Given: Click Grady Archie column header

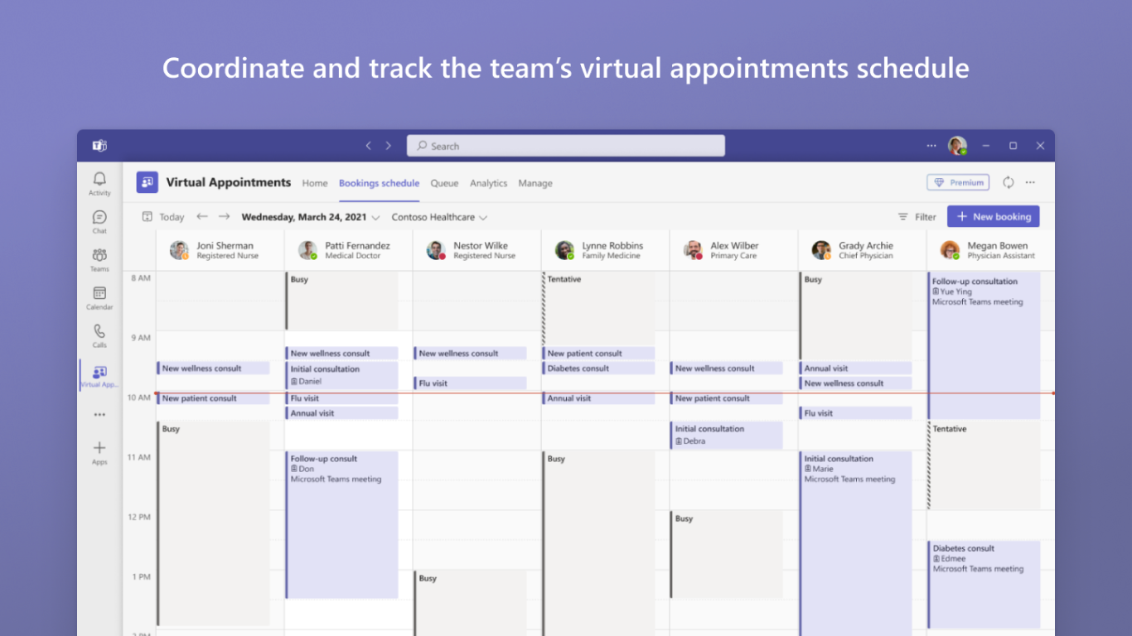Looking at the screenshot, I should tap(863, 250).
